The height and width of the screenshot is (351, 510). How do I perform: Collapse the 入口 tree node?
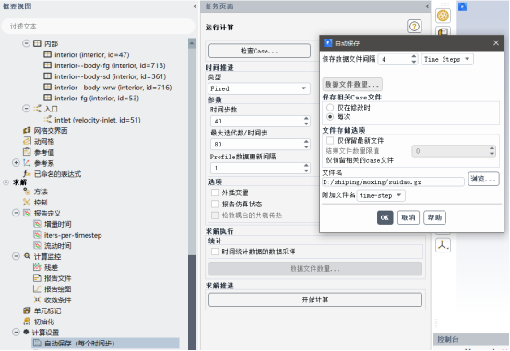pyautogui.click(x=26, y=108)
